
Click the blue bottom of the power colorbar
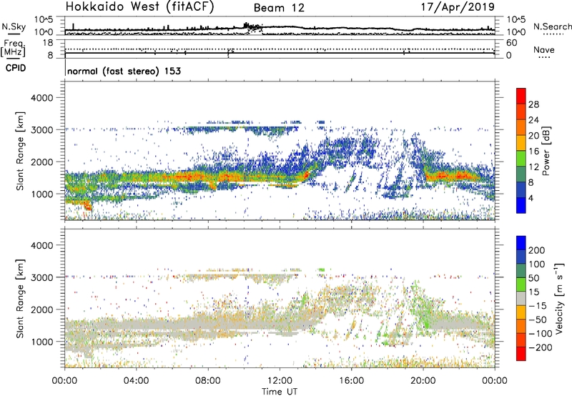(521, 205)
